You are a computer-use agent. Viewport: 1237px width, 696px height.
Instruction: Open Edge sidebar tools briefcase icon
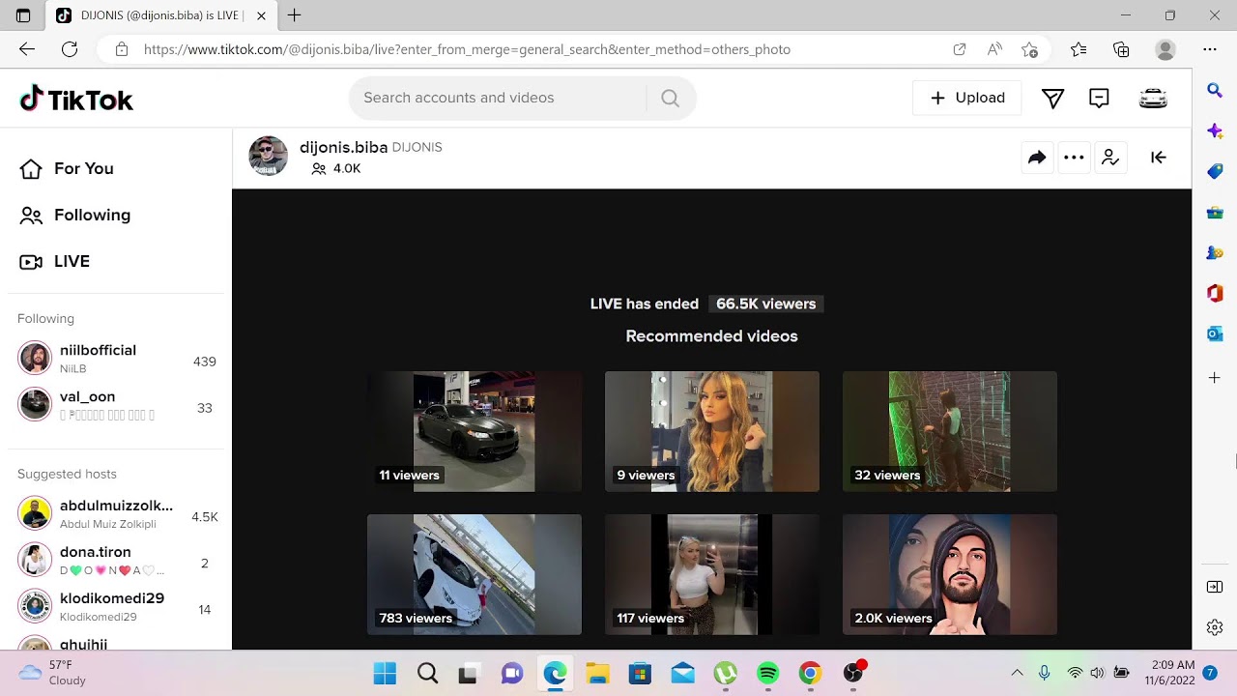click(1215, 212)
